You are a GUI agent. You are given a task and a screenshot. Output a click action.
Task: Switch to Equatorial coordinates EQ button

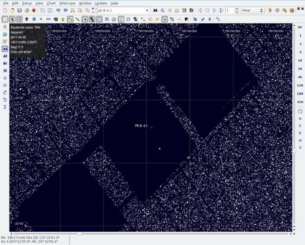5,49
